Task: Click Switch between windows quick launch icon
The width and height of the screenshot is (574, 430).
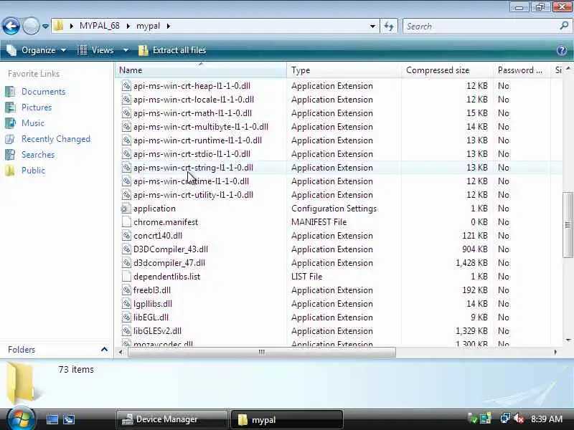Action: pyautogui.click(x=69, y=419)
